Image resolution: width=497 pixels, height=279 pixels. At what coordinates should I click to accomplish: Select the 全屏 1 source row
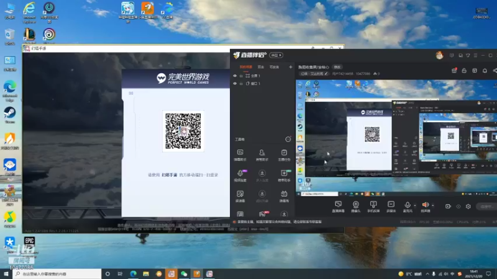pos(262,76)
